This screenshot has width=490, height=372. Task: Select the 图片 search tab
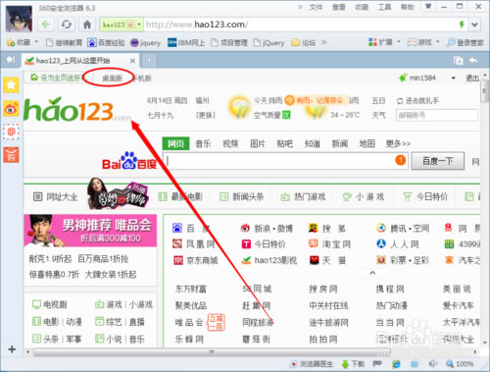point(258,143)
